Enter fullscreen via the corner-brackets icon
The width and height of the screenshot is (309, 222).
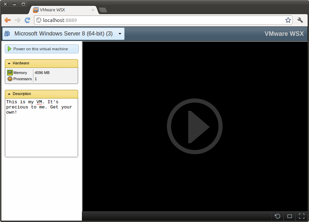[x=301, y=216]
